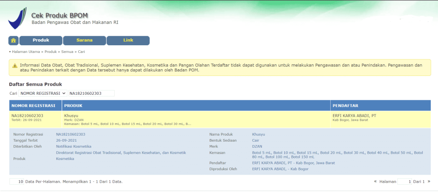
Task: Open Halaman Utama breadcrumb link
Action: coord(26,52)
